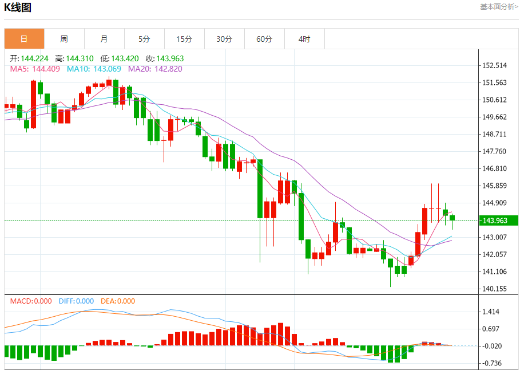
Task: Select the 日 daily chart tab
Action: (24, 39)
